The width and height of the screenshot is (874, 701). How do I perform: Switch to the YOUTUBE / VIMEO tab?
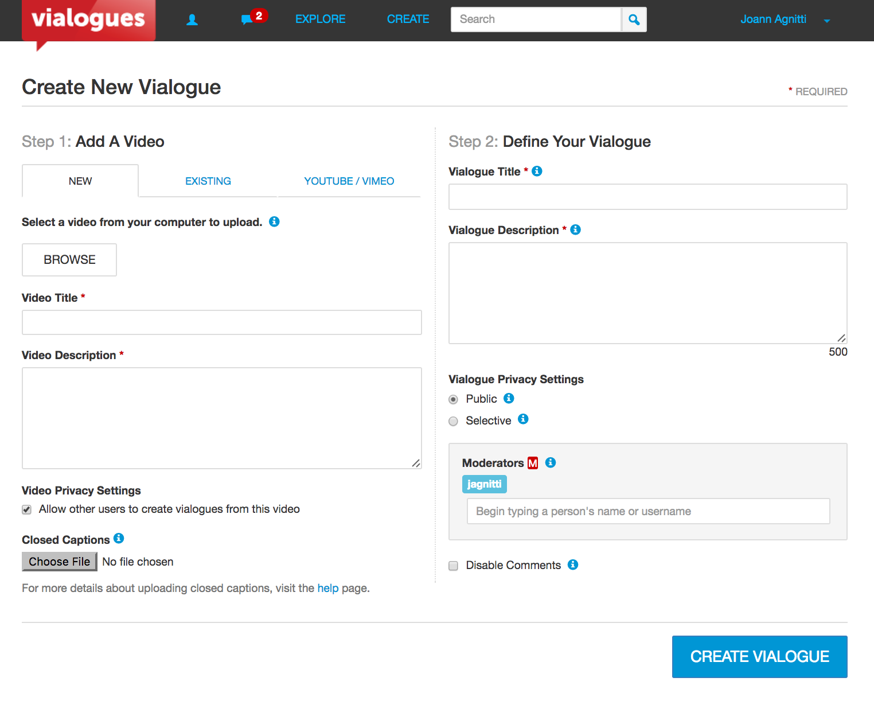(349, 181)
